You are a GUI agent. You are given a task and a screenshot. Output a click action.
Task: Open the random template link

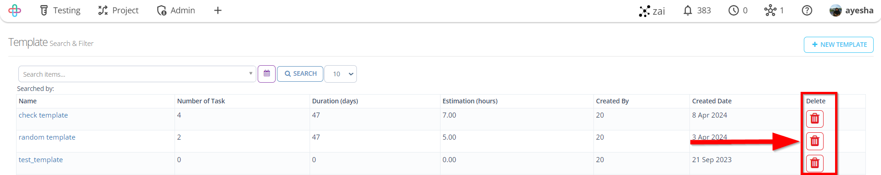pos(47,137)
